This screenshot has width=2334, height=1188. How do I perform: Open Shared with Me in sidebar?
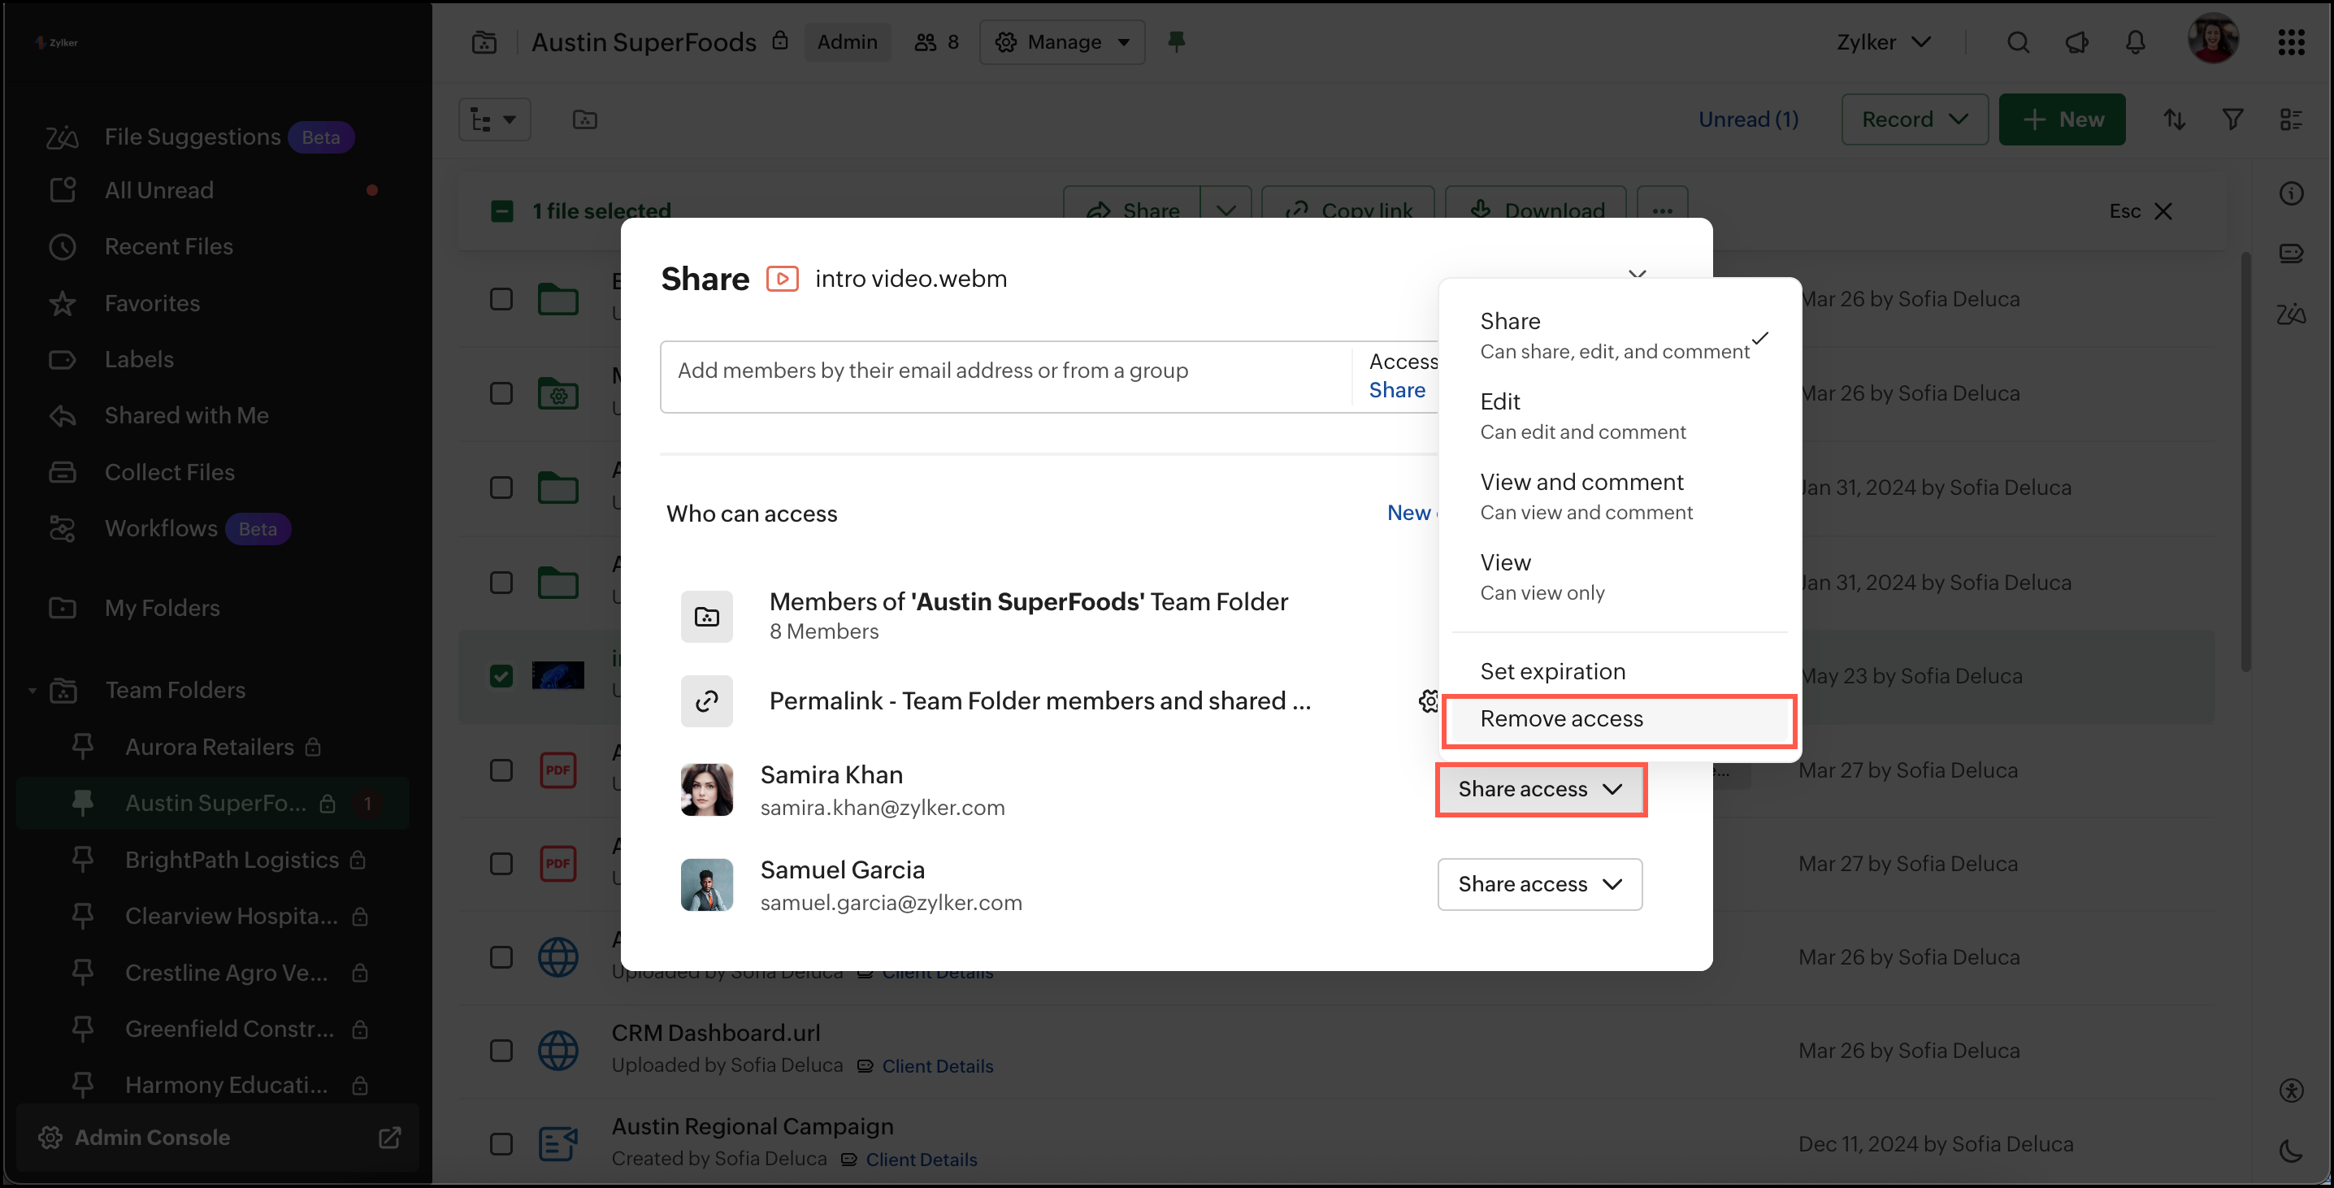tap(186, 415)
